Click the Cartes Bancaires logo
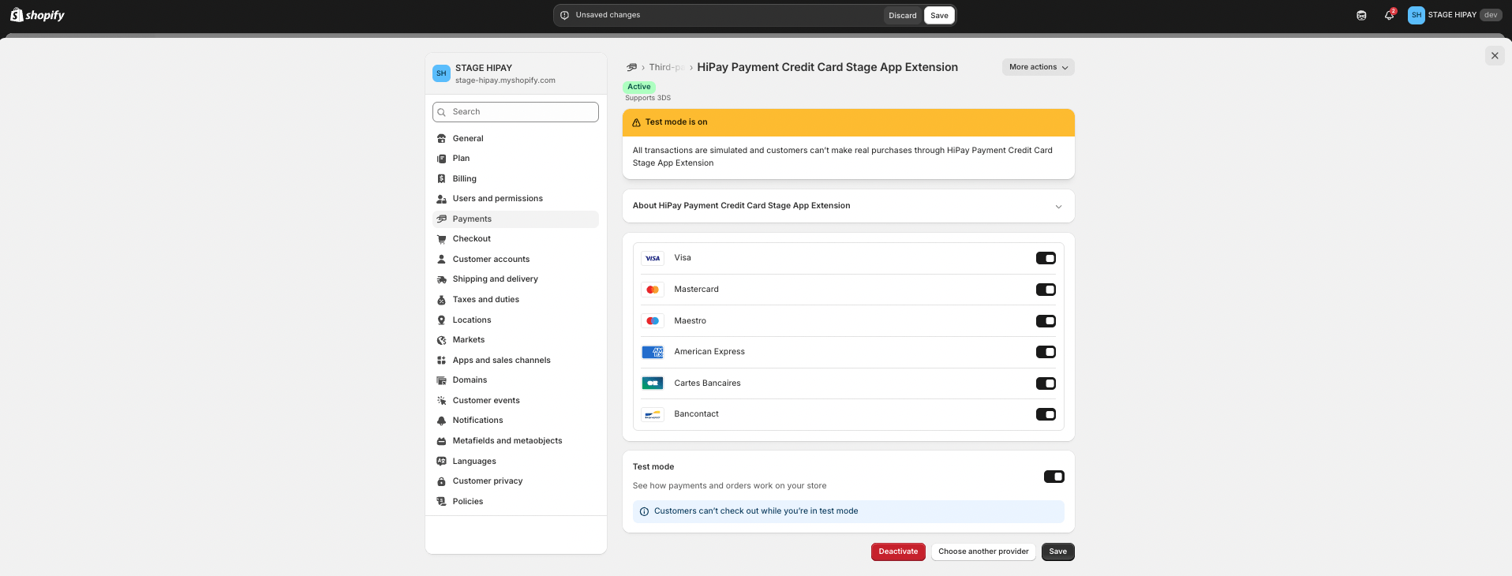The height and width of the screenshot is (576, 1512). point(653,383)
